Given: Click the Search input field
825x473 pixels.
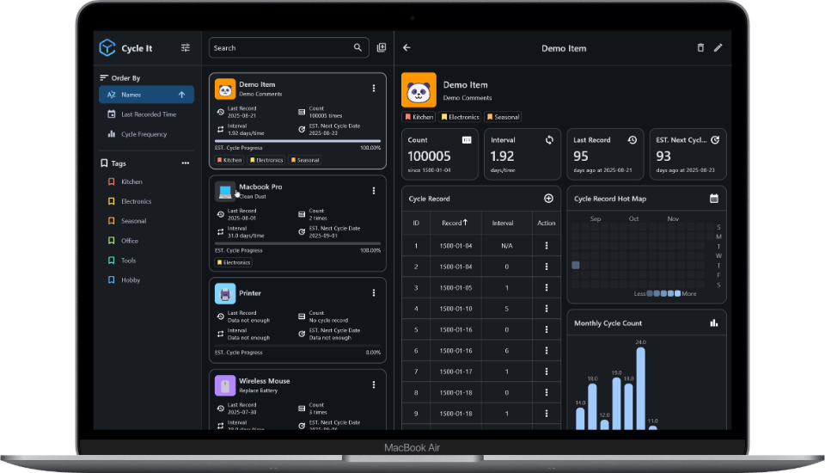Looking at the screenshot, I should tap(289, 48).
